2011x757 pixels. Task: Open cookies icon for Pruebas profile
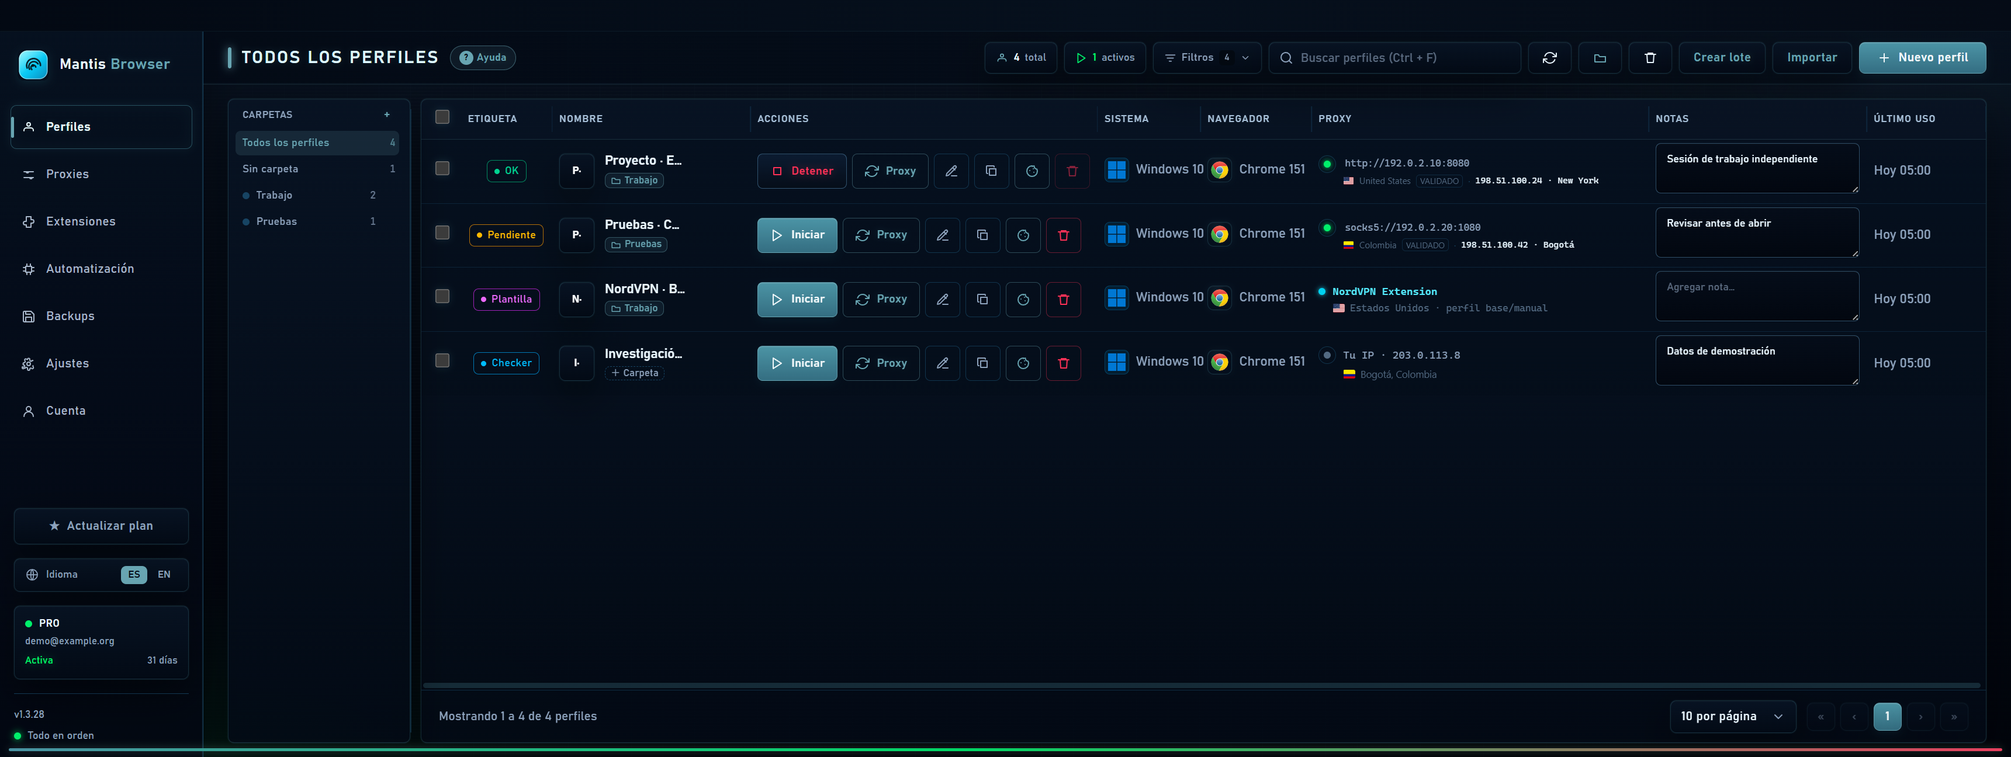click(1023, 235)
